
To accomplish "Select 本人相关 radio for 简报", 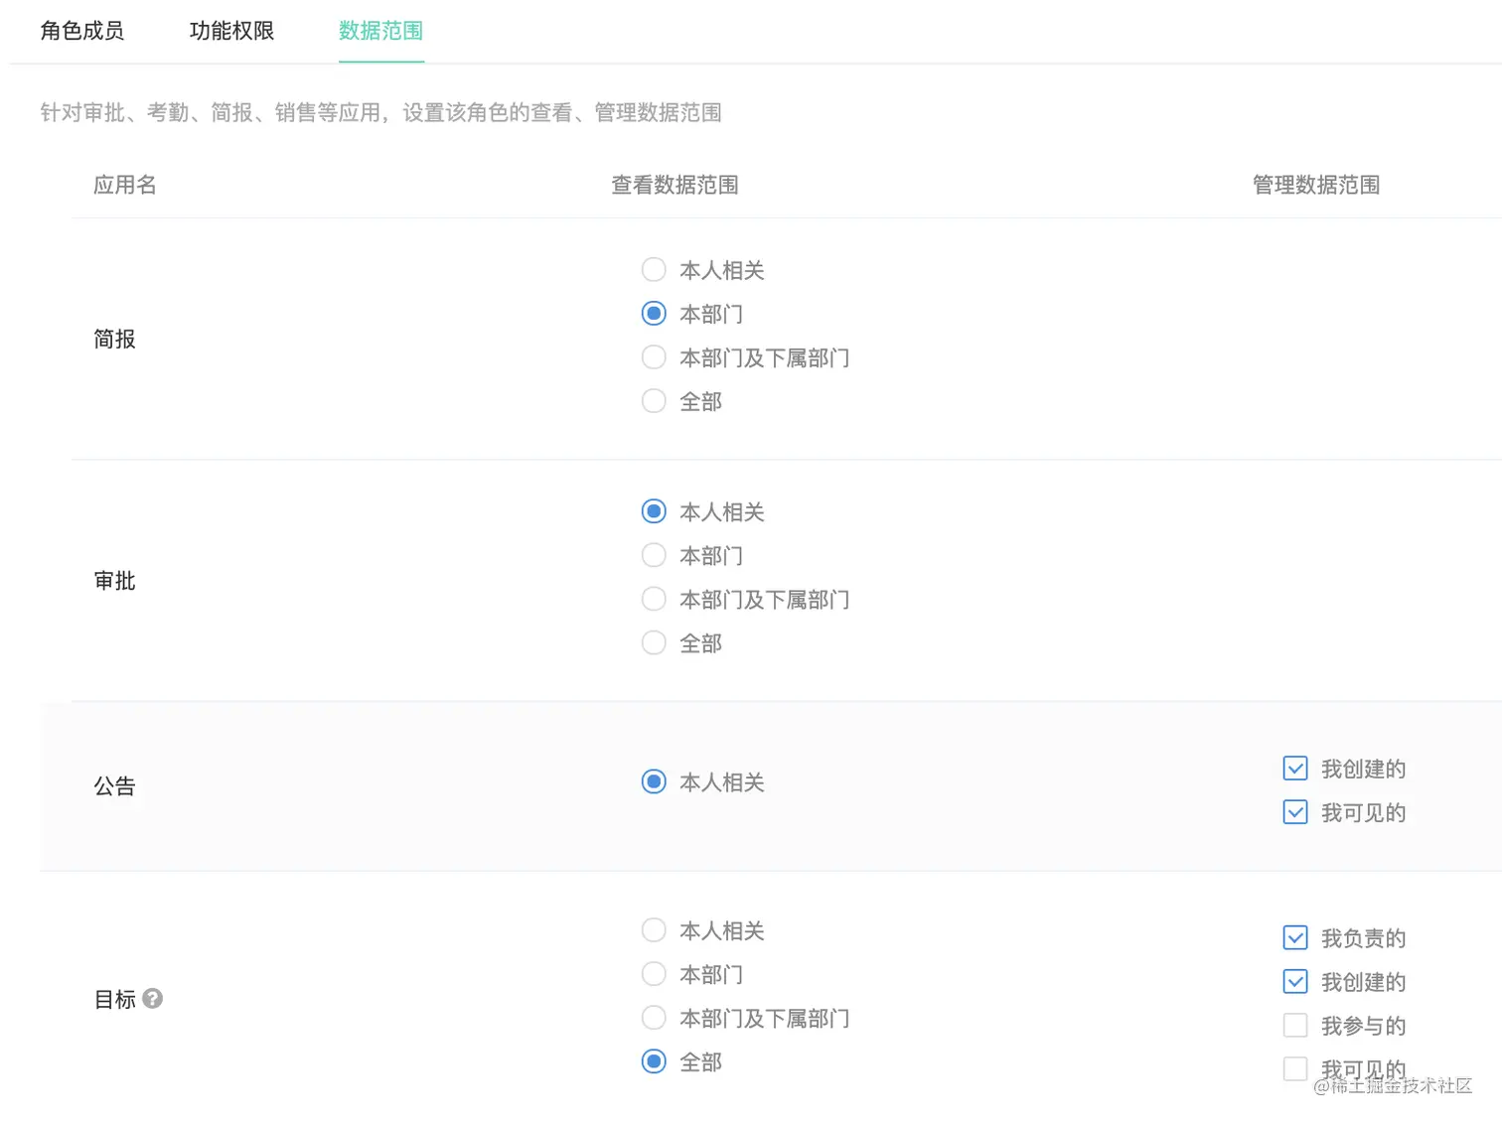I will (654, 270).
